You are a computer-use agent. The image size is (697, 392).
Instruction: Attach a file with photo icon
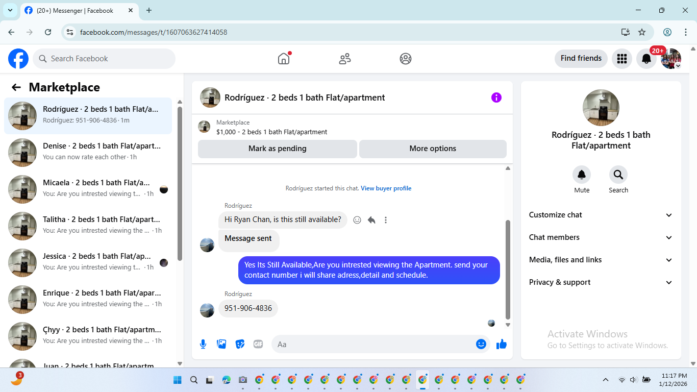221,344
